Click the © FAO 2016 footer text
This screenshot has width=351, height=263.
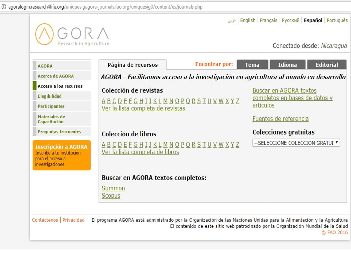click(335, 233)
